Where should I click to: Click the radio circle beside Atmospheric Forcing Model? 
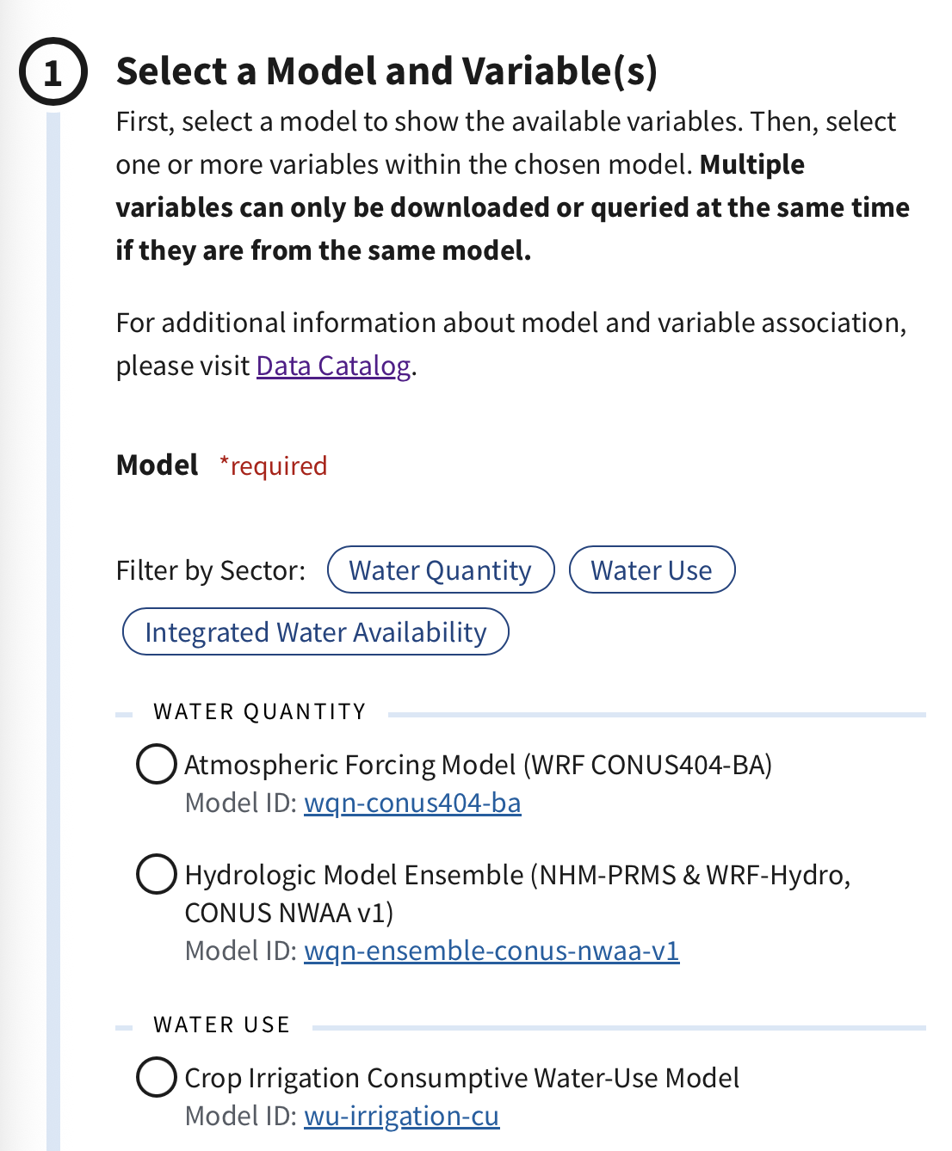156,765
